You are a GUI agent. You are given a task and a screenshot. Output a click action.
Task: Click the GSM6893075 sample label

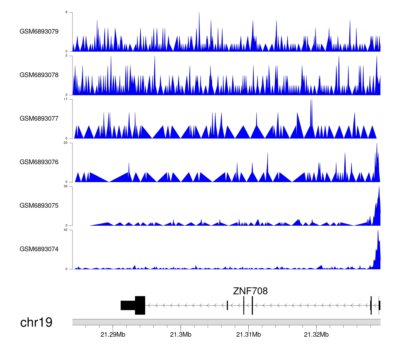coord(39,206)
